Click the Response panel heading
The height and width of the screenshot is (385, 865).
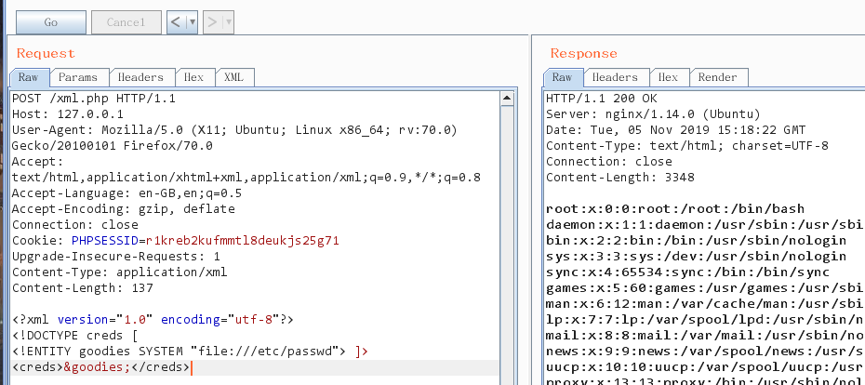click(584, 54)
